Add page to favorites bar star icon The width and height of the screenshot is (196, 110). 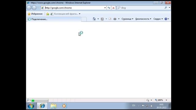point(48,14)
